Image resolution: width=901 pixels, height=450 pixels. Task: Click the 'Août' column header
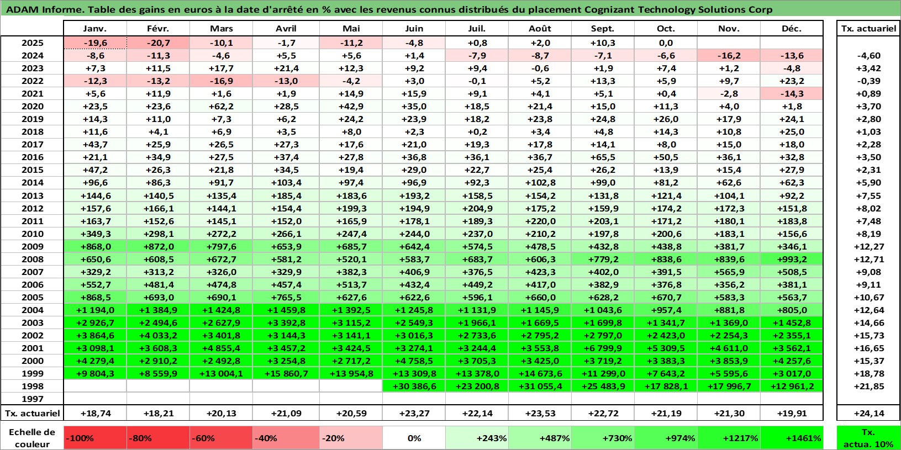point(540,29)
